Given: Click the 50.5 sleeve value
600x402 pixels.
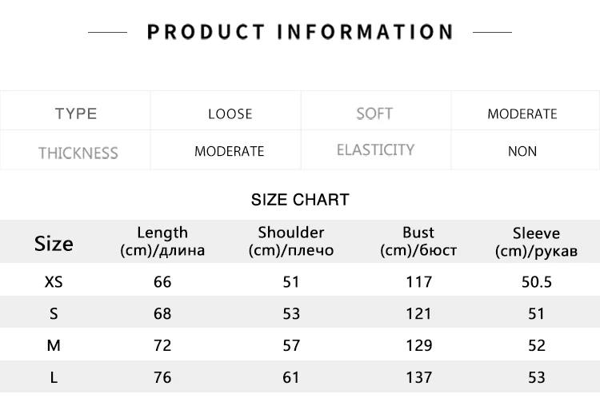Looking at the screenshot, I should (x=537, y=282).
